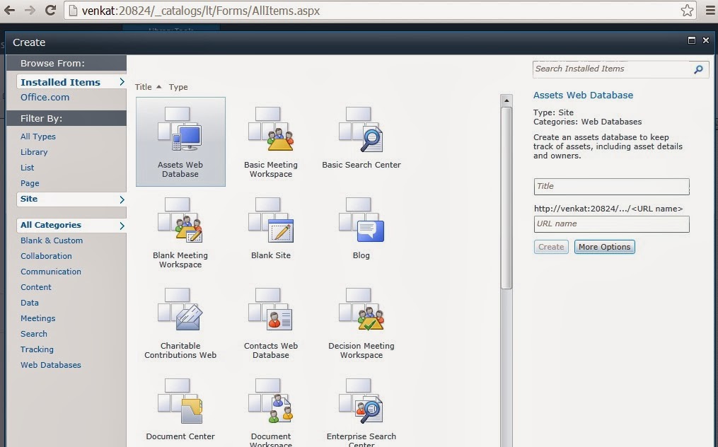Select the Search category
The width and height of the screenshot is (718, 447).
pyautogui.click(x=33, y=334)
